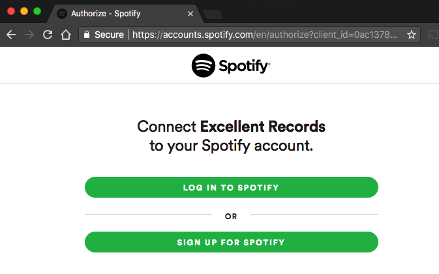
Task: Click the green maximize window button
Action: coord(37,12)
